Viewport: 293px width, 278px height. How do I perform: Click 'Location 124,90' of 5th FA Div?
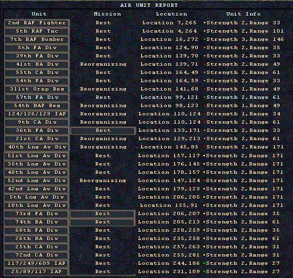click(169, 48)
